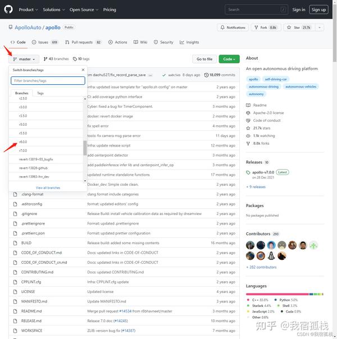This screenshot has width=337, height=339.
Task: Open the 10 tags link
Action: (x=81, y=59)
